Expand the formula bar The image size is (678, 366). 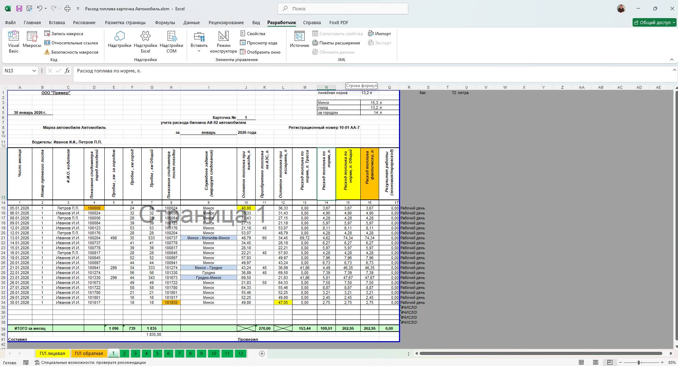tap(674, 70)
